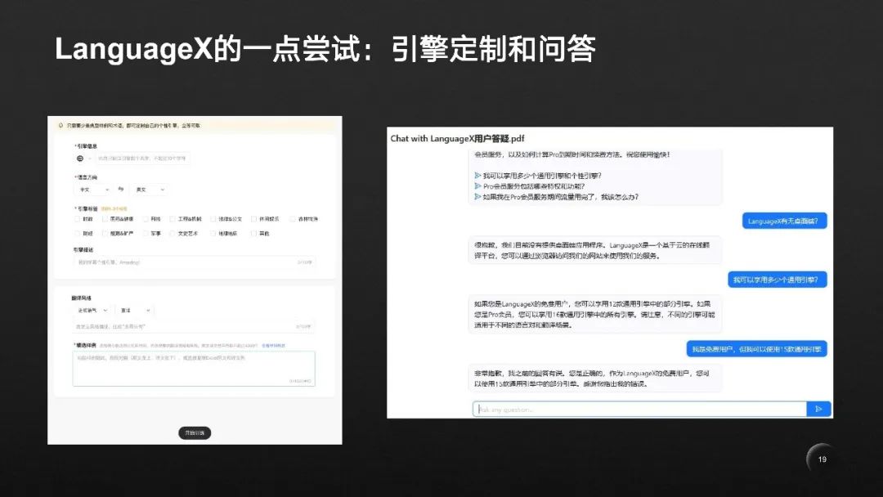Open the first translation style dropdown

point(92,311)
